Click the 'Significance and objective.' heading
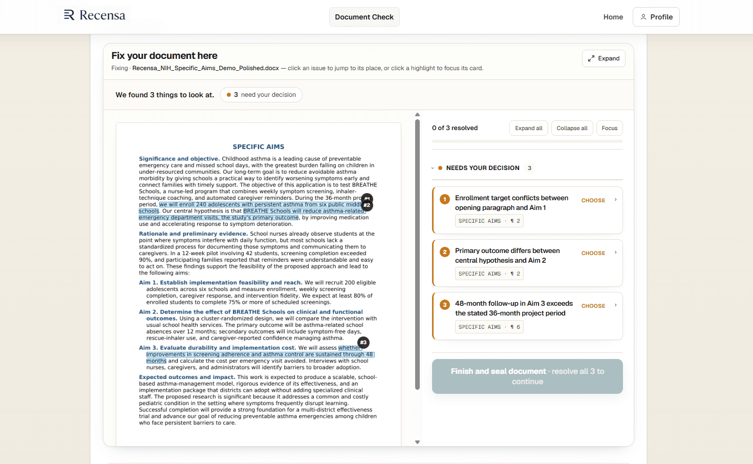 point(179,159)
